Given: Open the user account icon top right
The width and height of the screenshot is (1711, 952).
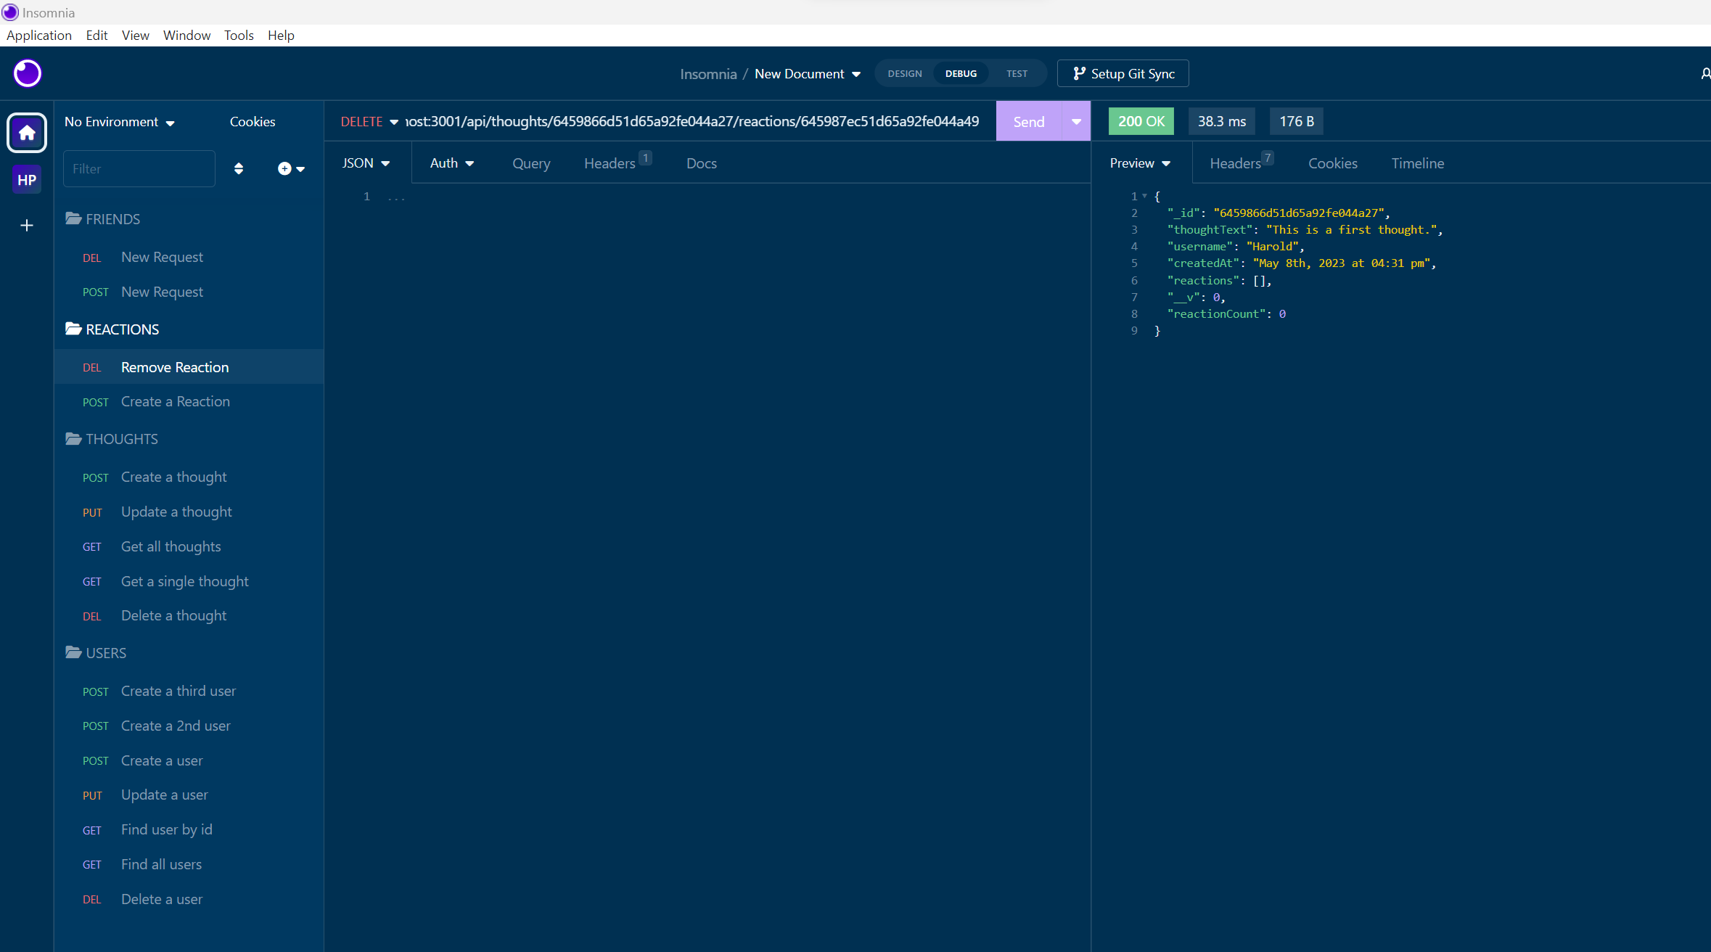Looking at the screenshot, I should click(x=1705, y=73).
